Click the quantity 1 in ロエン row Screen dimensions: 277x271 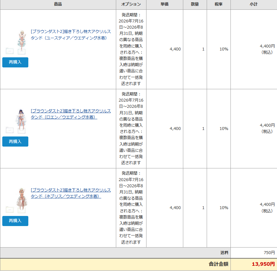click(x=203, y=129)
